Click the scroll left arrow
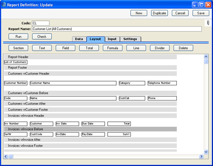Screen dimensions: 213x166 [x=6, y=156]
